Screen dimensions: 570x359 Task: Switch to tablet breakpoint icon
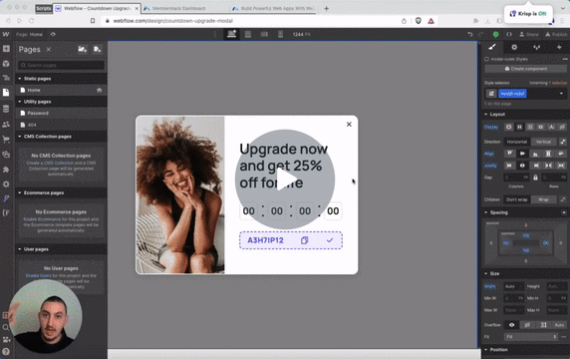(x=248, y=34)
